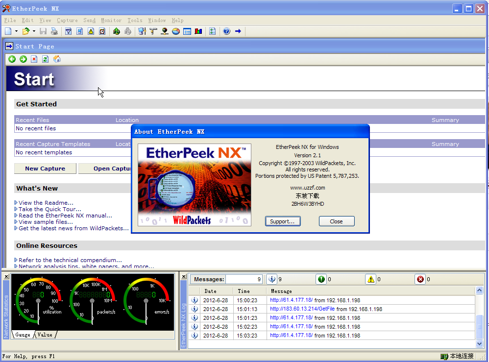Toggle green minor messages filter icon
The image size is (489, 362).
point(321,279)
